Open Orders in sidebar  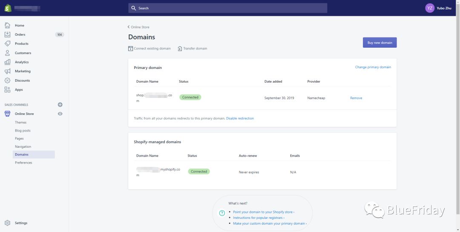point(20,34)
